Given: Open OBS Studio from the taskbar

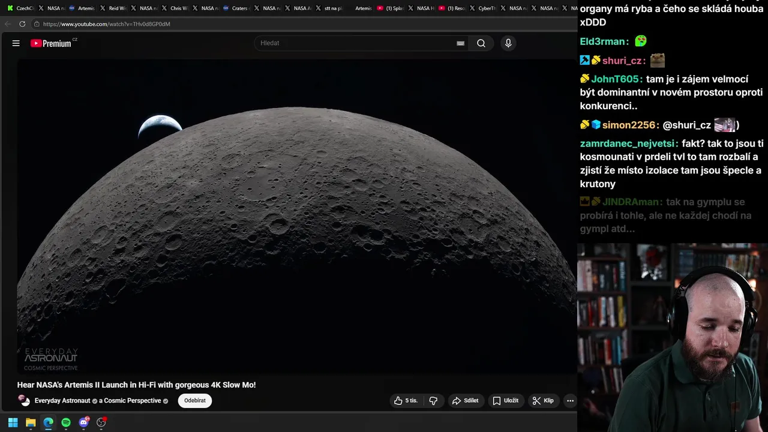Looking at the screenshot, I should [x=101, y=422].
